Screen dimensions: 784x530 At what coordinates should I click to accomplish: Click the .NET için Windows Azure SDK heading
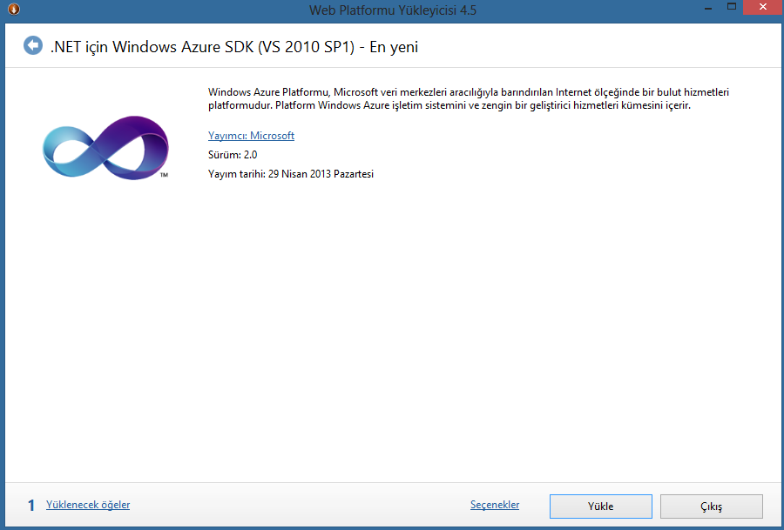pyautogui.click(x=234, y=46)
